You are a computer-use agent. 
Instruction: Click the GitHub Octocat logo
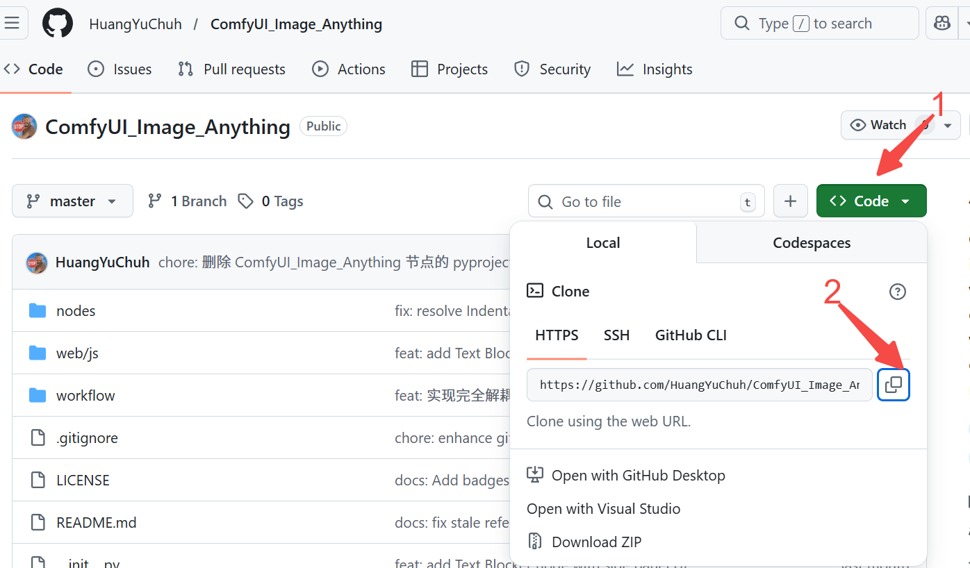(x=58, y=24)
